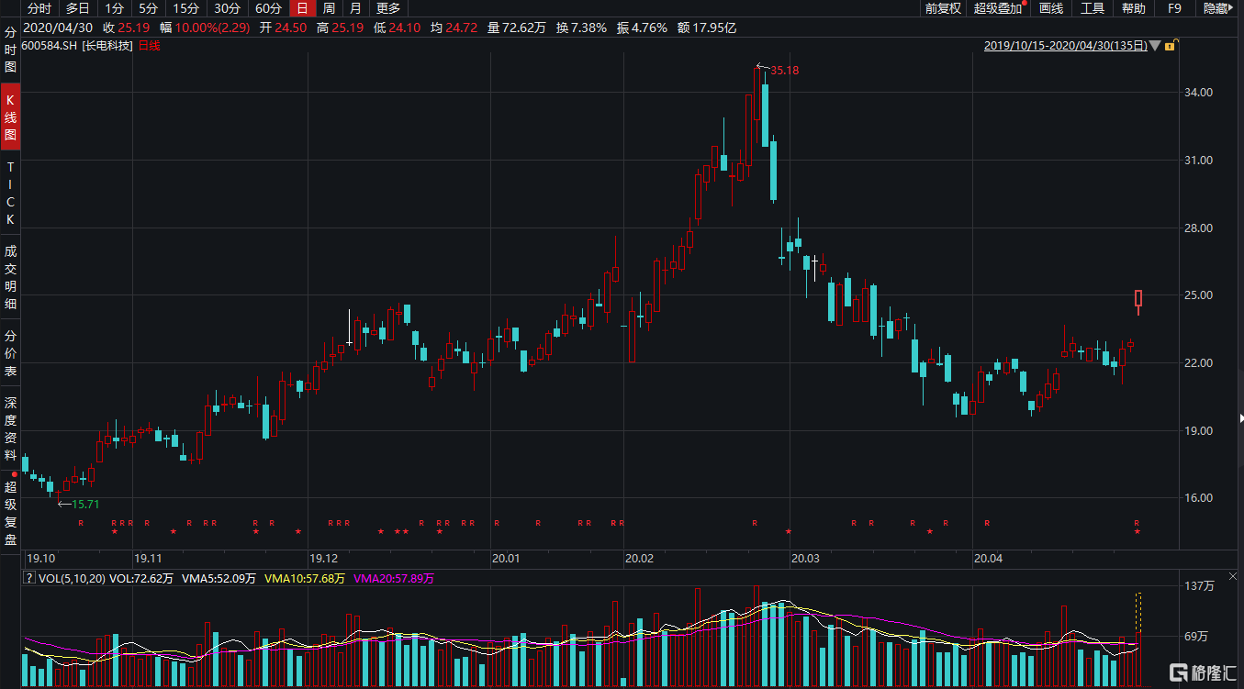Open the 前复权 adjustment dropdown

(x=943, y=8)
